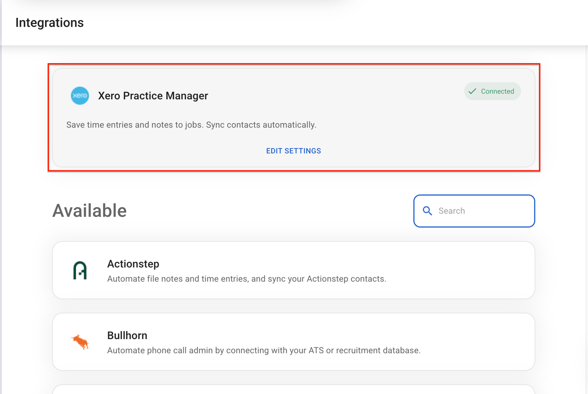Select the Xero Practice Manager card
The image size is (588, 394).
[294, 118]
